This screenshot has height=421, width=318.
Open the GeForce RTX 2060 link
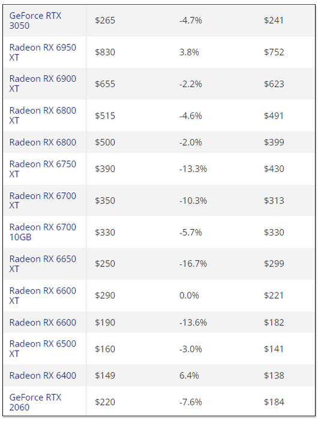point(35,402)
